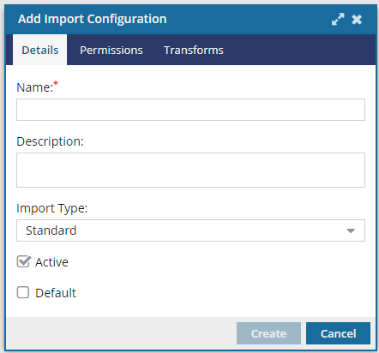
Task: Click the Create button
Action: click(x=268, y=333)
